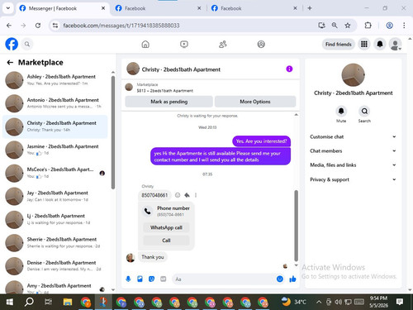Viewport: 413px width, 310px height.
Task: Attach a file with the image icon
Action: coord(140,279)
